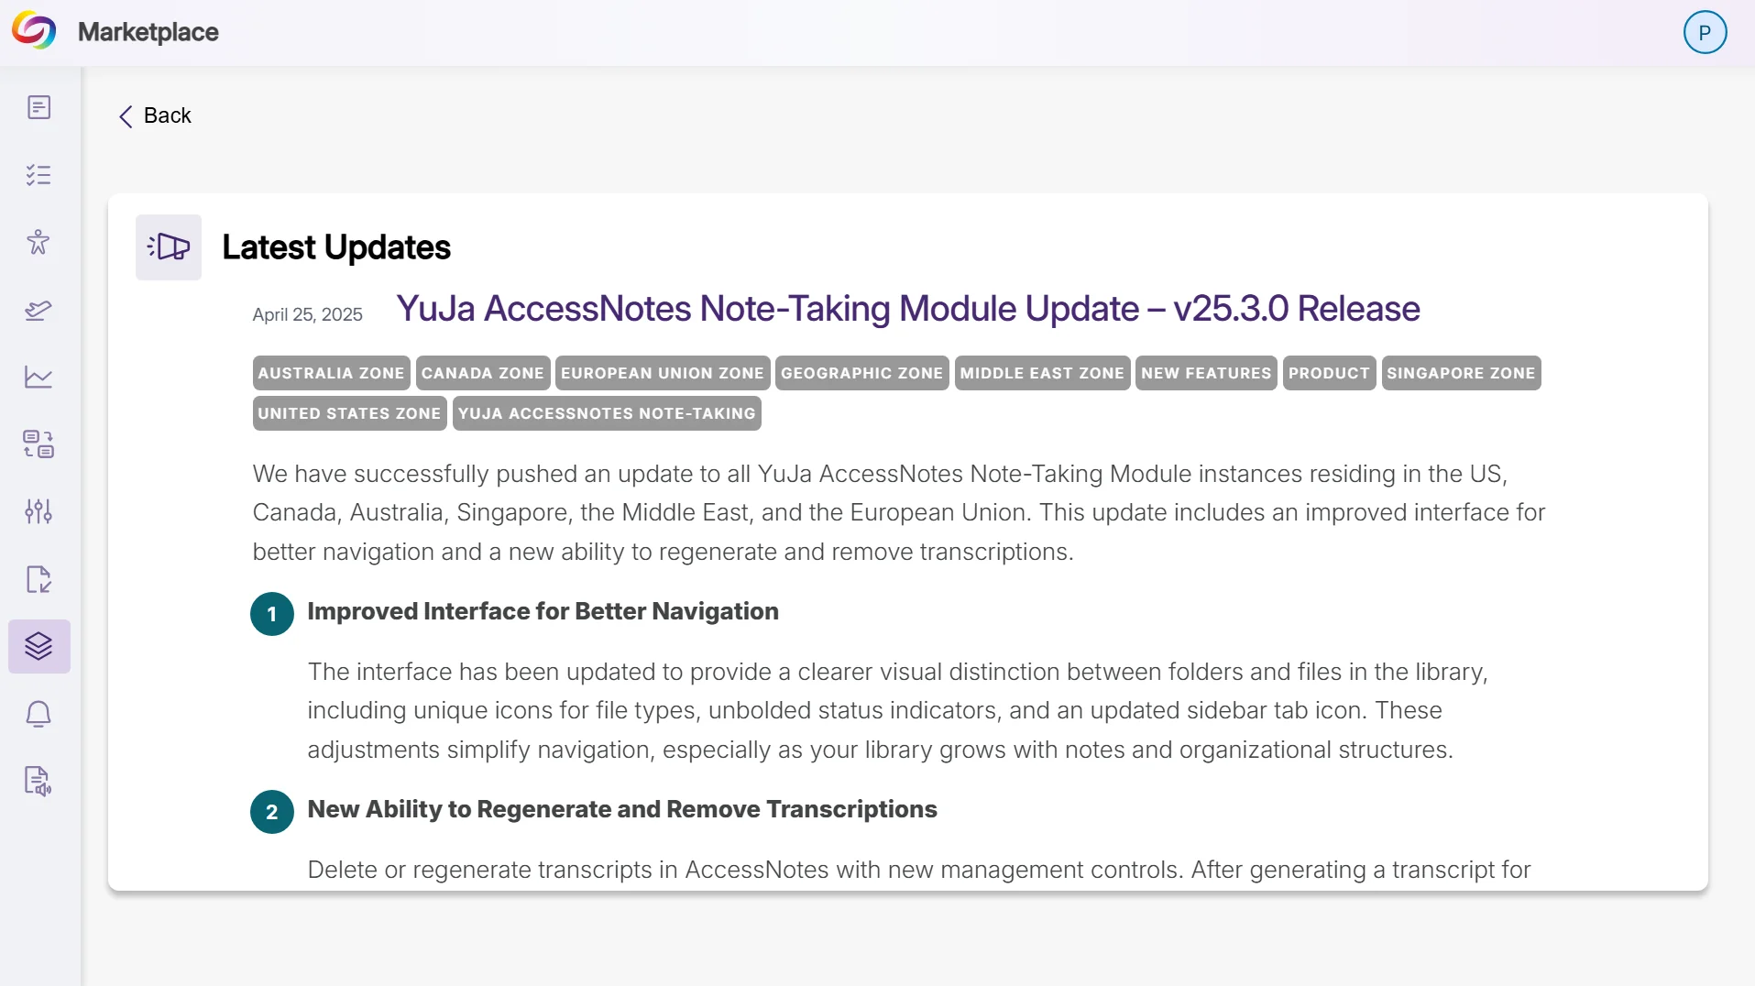
Task: Open the stacked layers Marketplace sidebar icon
Action: click(38, 646)
